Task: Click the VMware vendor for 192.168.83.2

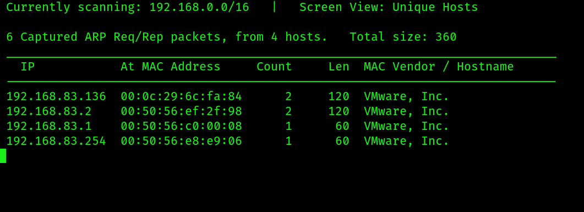Action: pos(406,111)
